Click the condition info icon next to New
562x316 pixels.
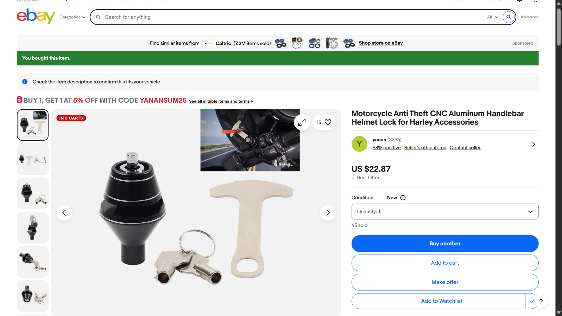[403, 198]
